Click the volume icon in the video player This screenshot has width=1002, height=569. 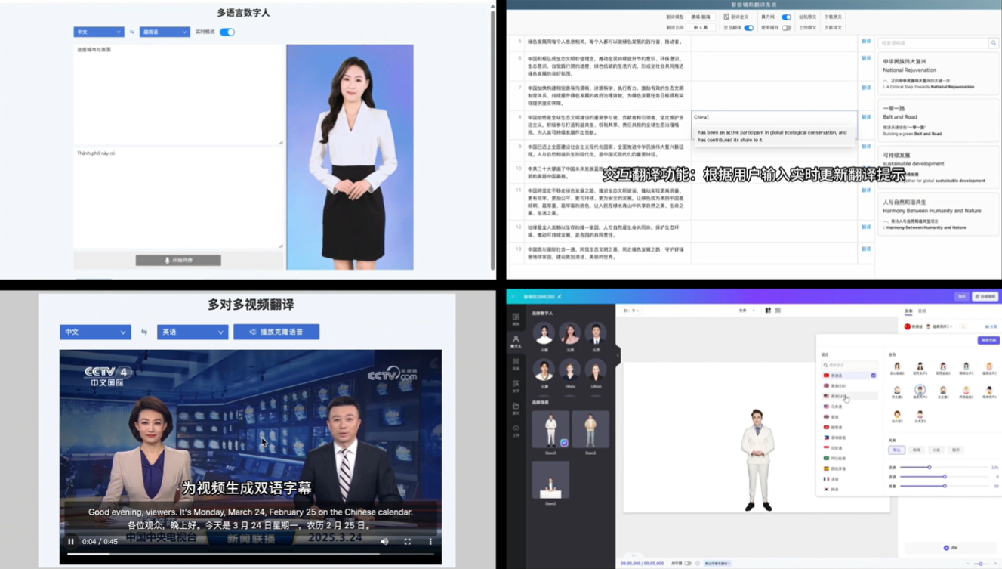[384, 541]
